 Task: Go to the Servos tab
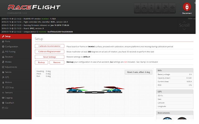[16, 72]
